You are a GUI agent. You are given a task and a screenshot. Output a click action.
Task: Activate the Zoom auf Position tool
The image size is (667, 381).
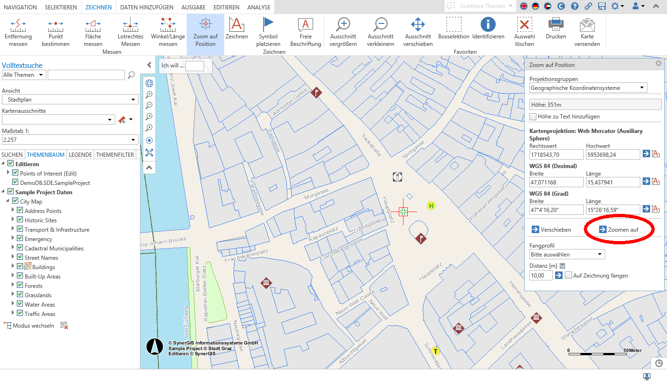pos(205,31)
